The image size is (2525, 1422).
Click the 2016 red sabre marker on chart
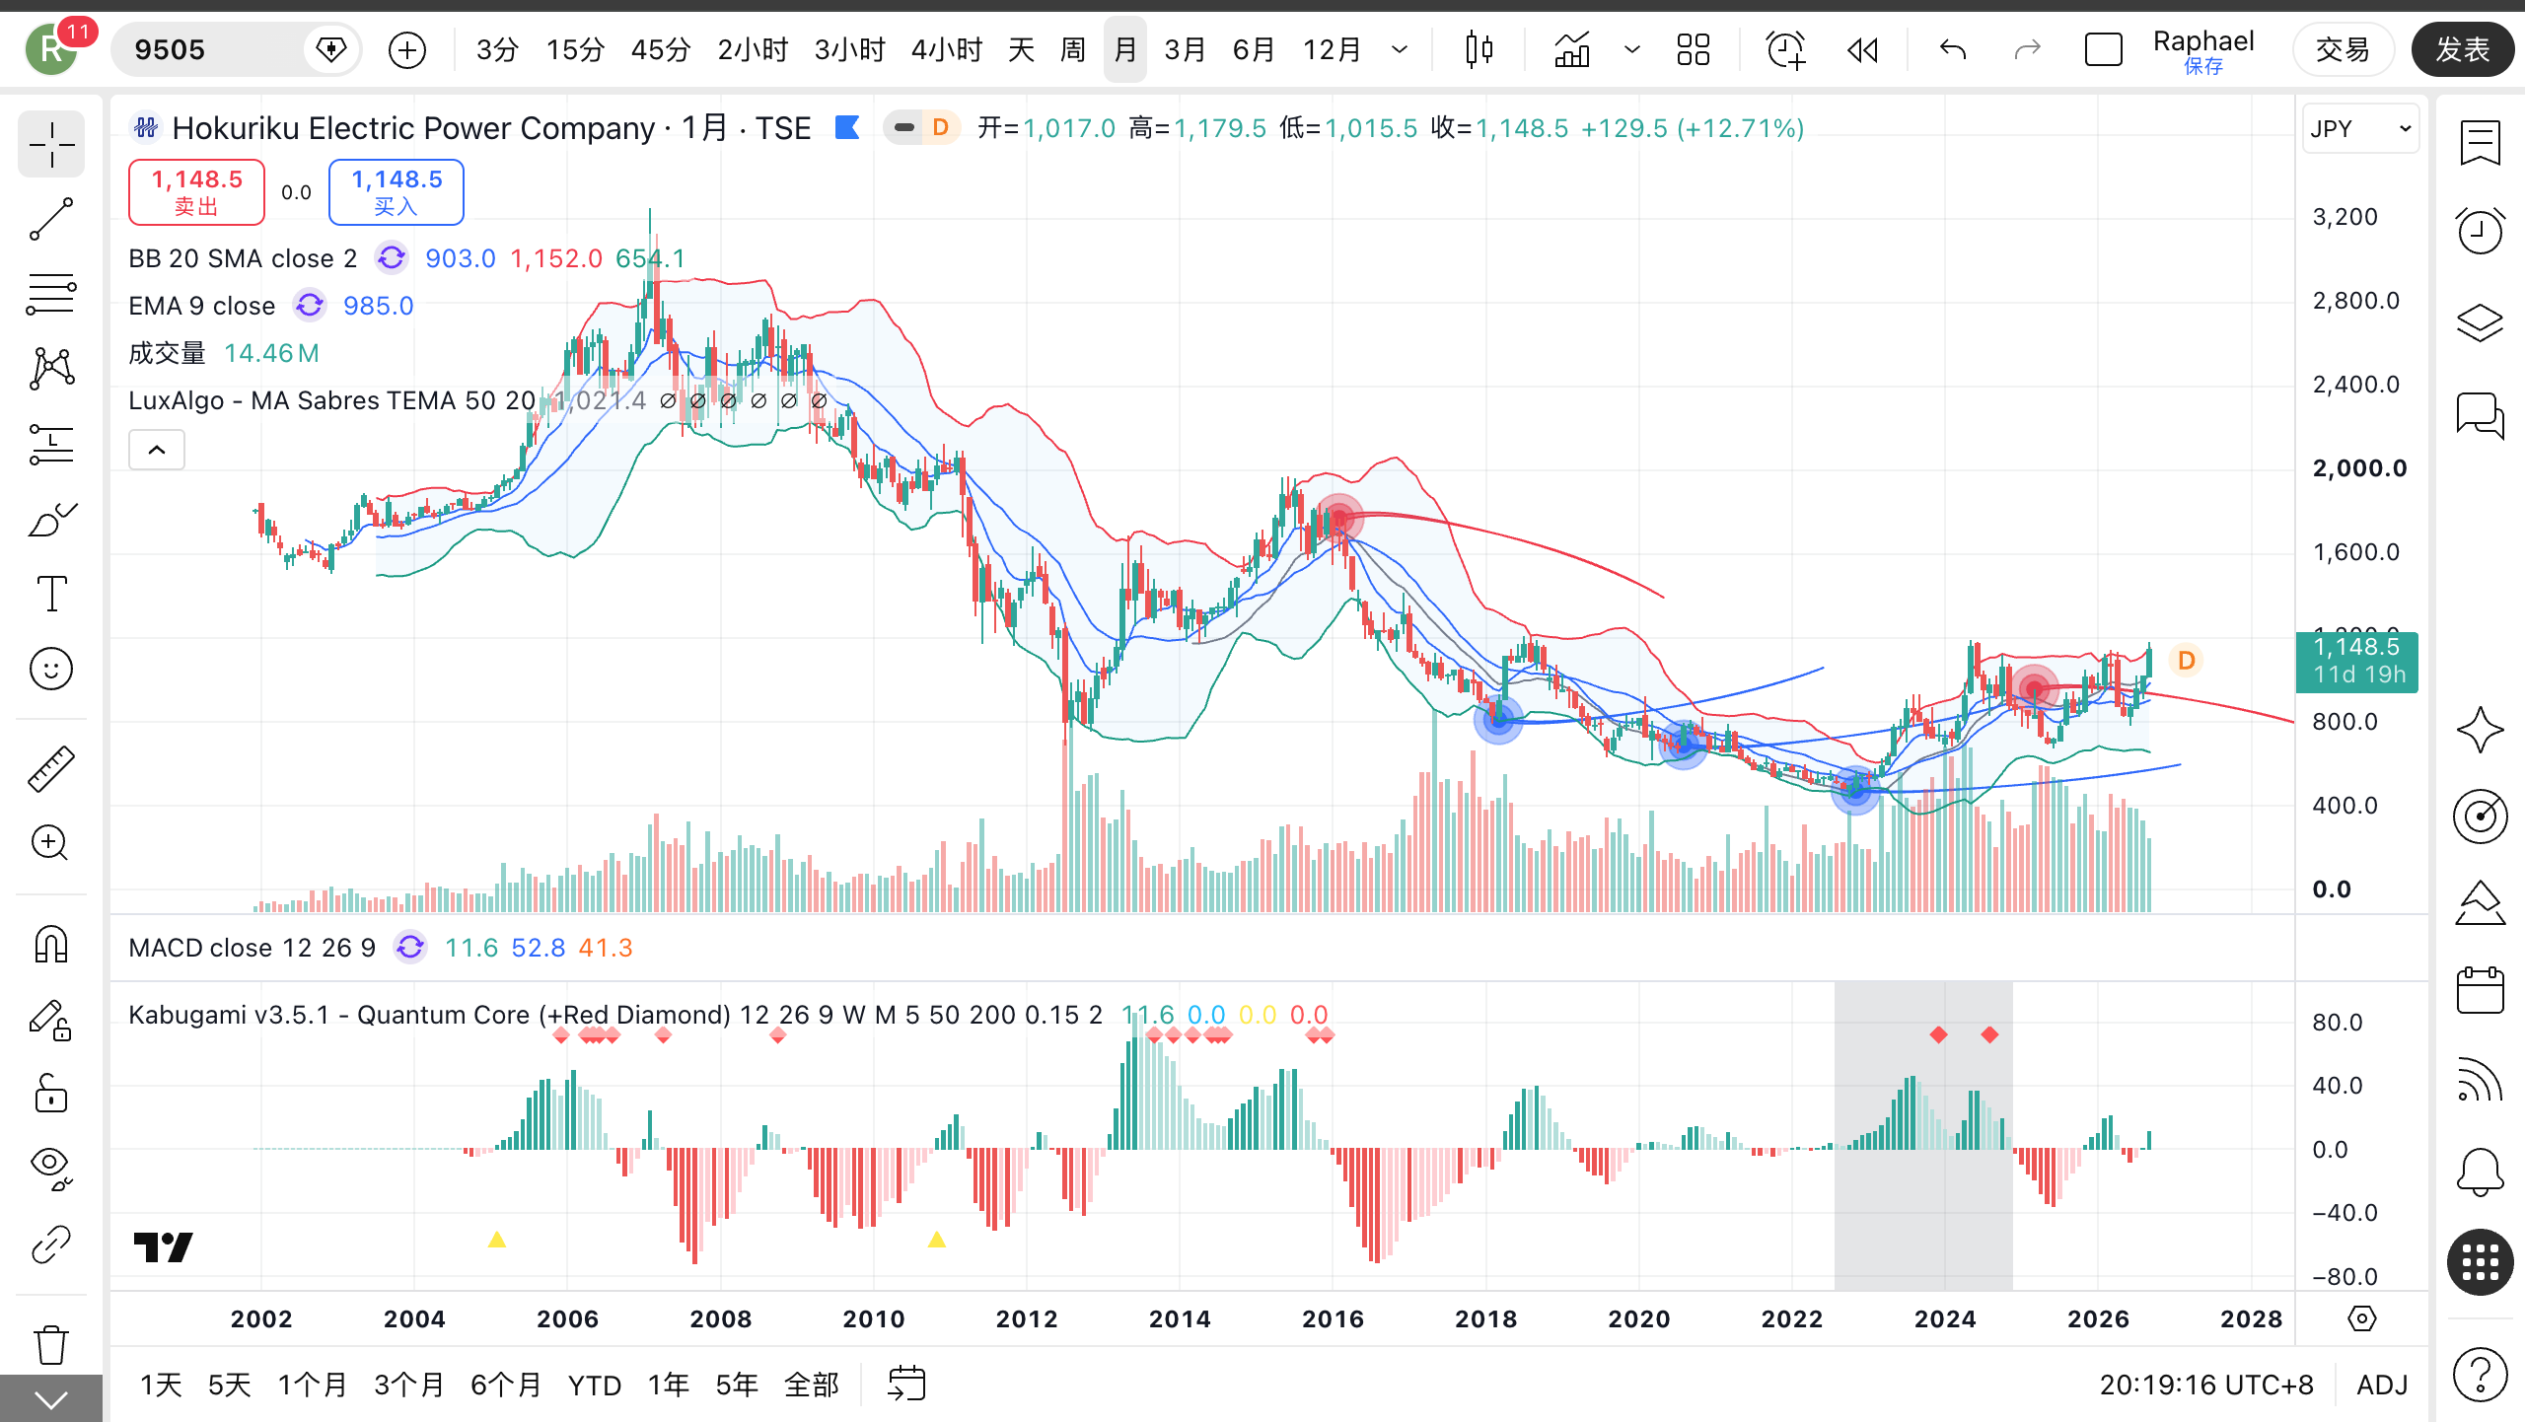click(x=1338, y=519)
